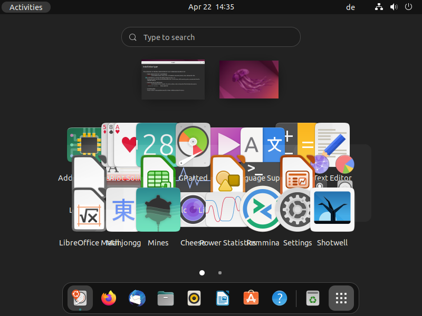Viewport: 422px width, 316px height.
Task: Open the clock and calendar menu
Action: [211, 7]
